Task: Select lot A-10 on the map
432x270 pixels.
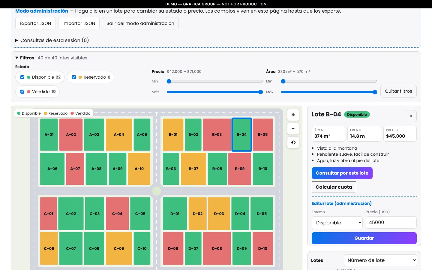Action: click(x=139, y=169)
